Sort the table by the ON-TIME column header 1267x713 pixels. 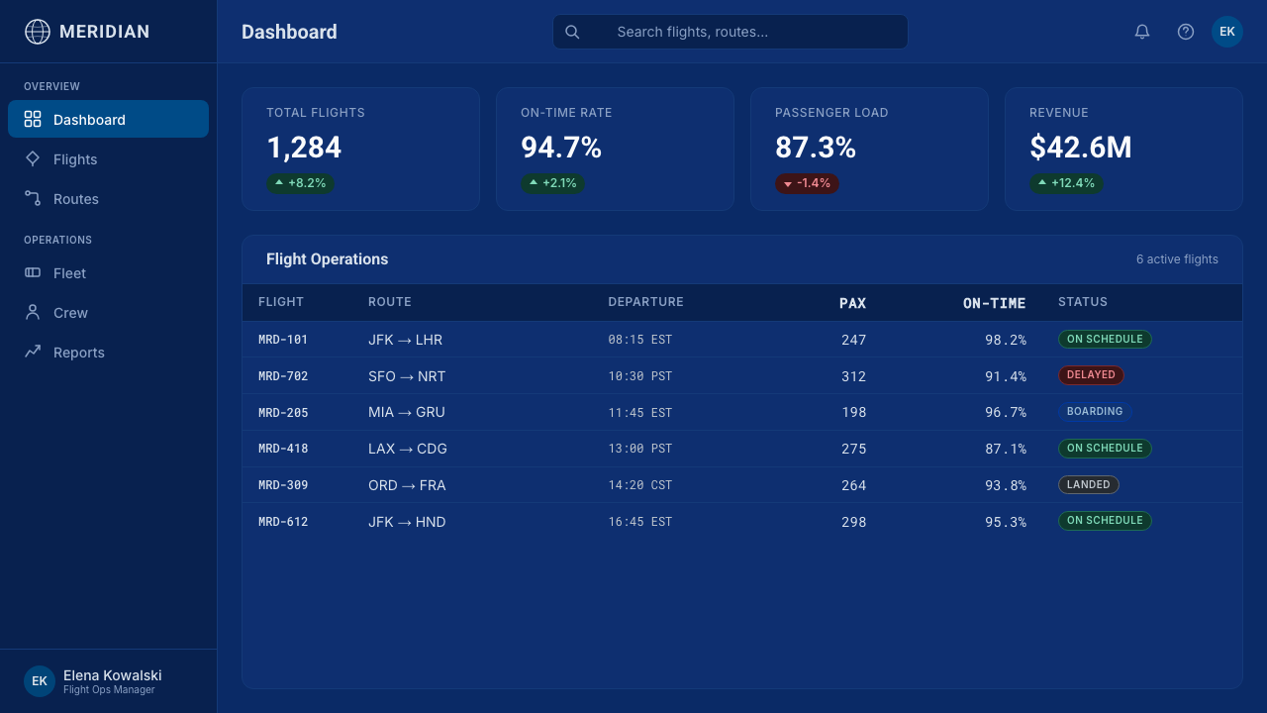click(x=994, y=303)
